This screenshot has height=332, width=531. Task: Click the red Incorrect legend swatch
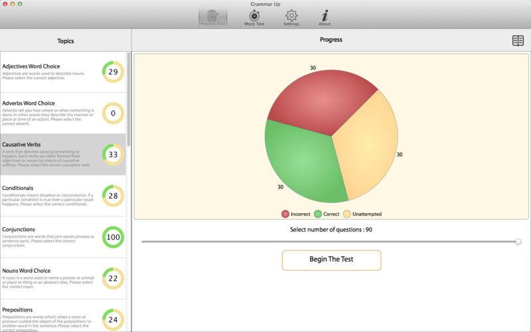tap(285, 214)
